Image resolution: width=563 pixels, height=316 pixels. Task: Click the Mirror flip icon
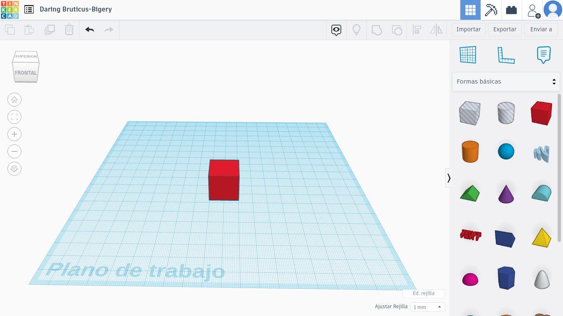pyautogui.click(x=436, y=30)
